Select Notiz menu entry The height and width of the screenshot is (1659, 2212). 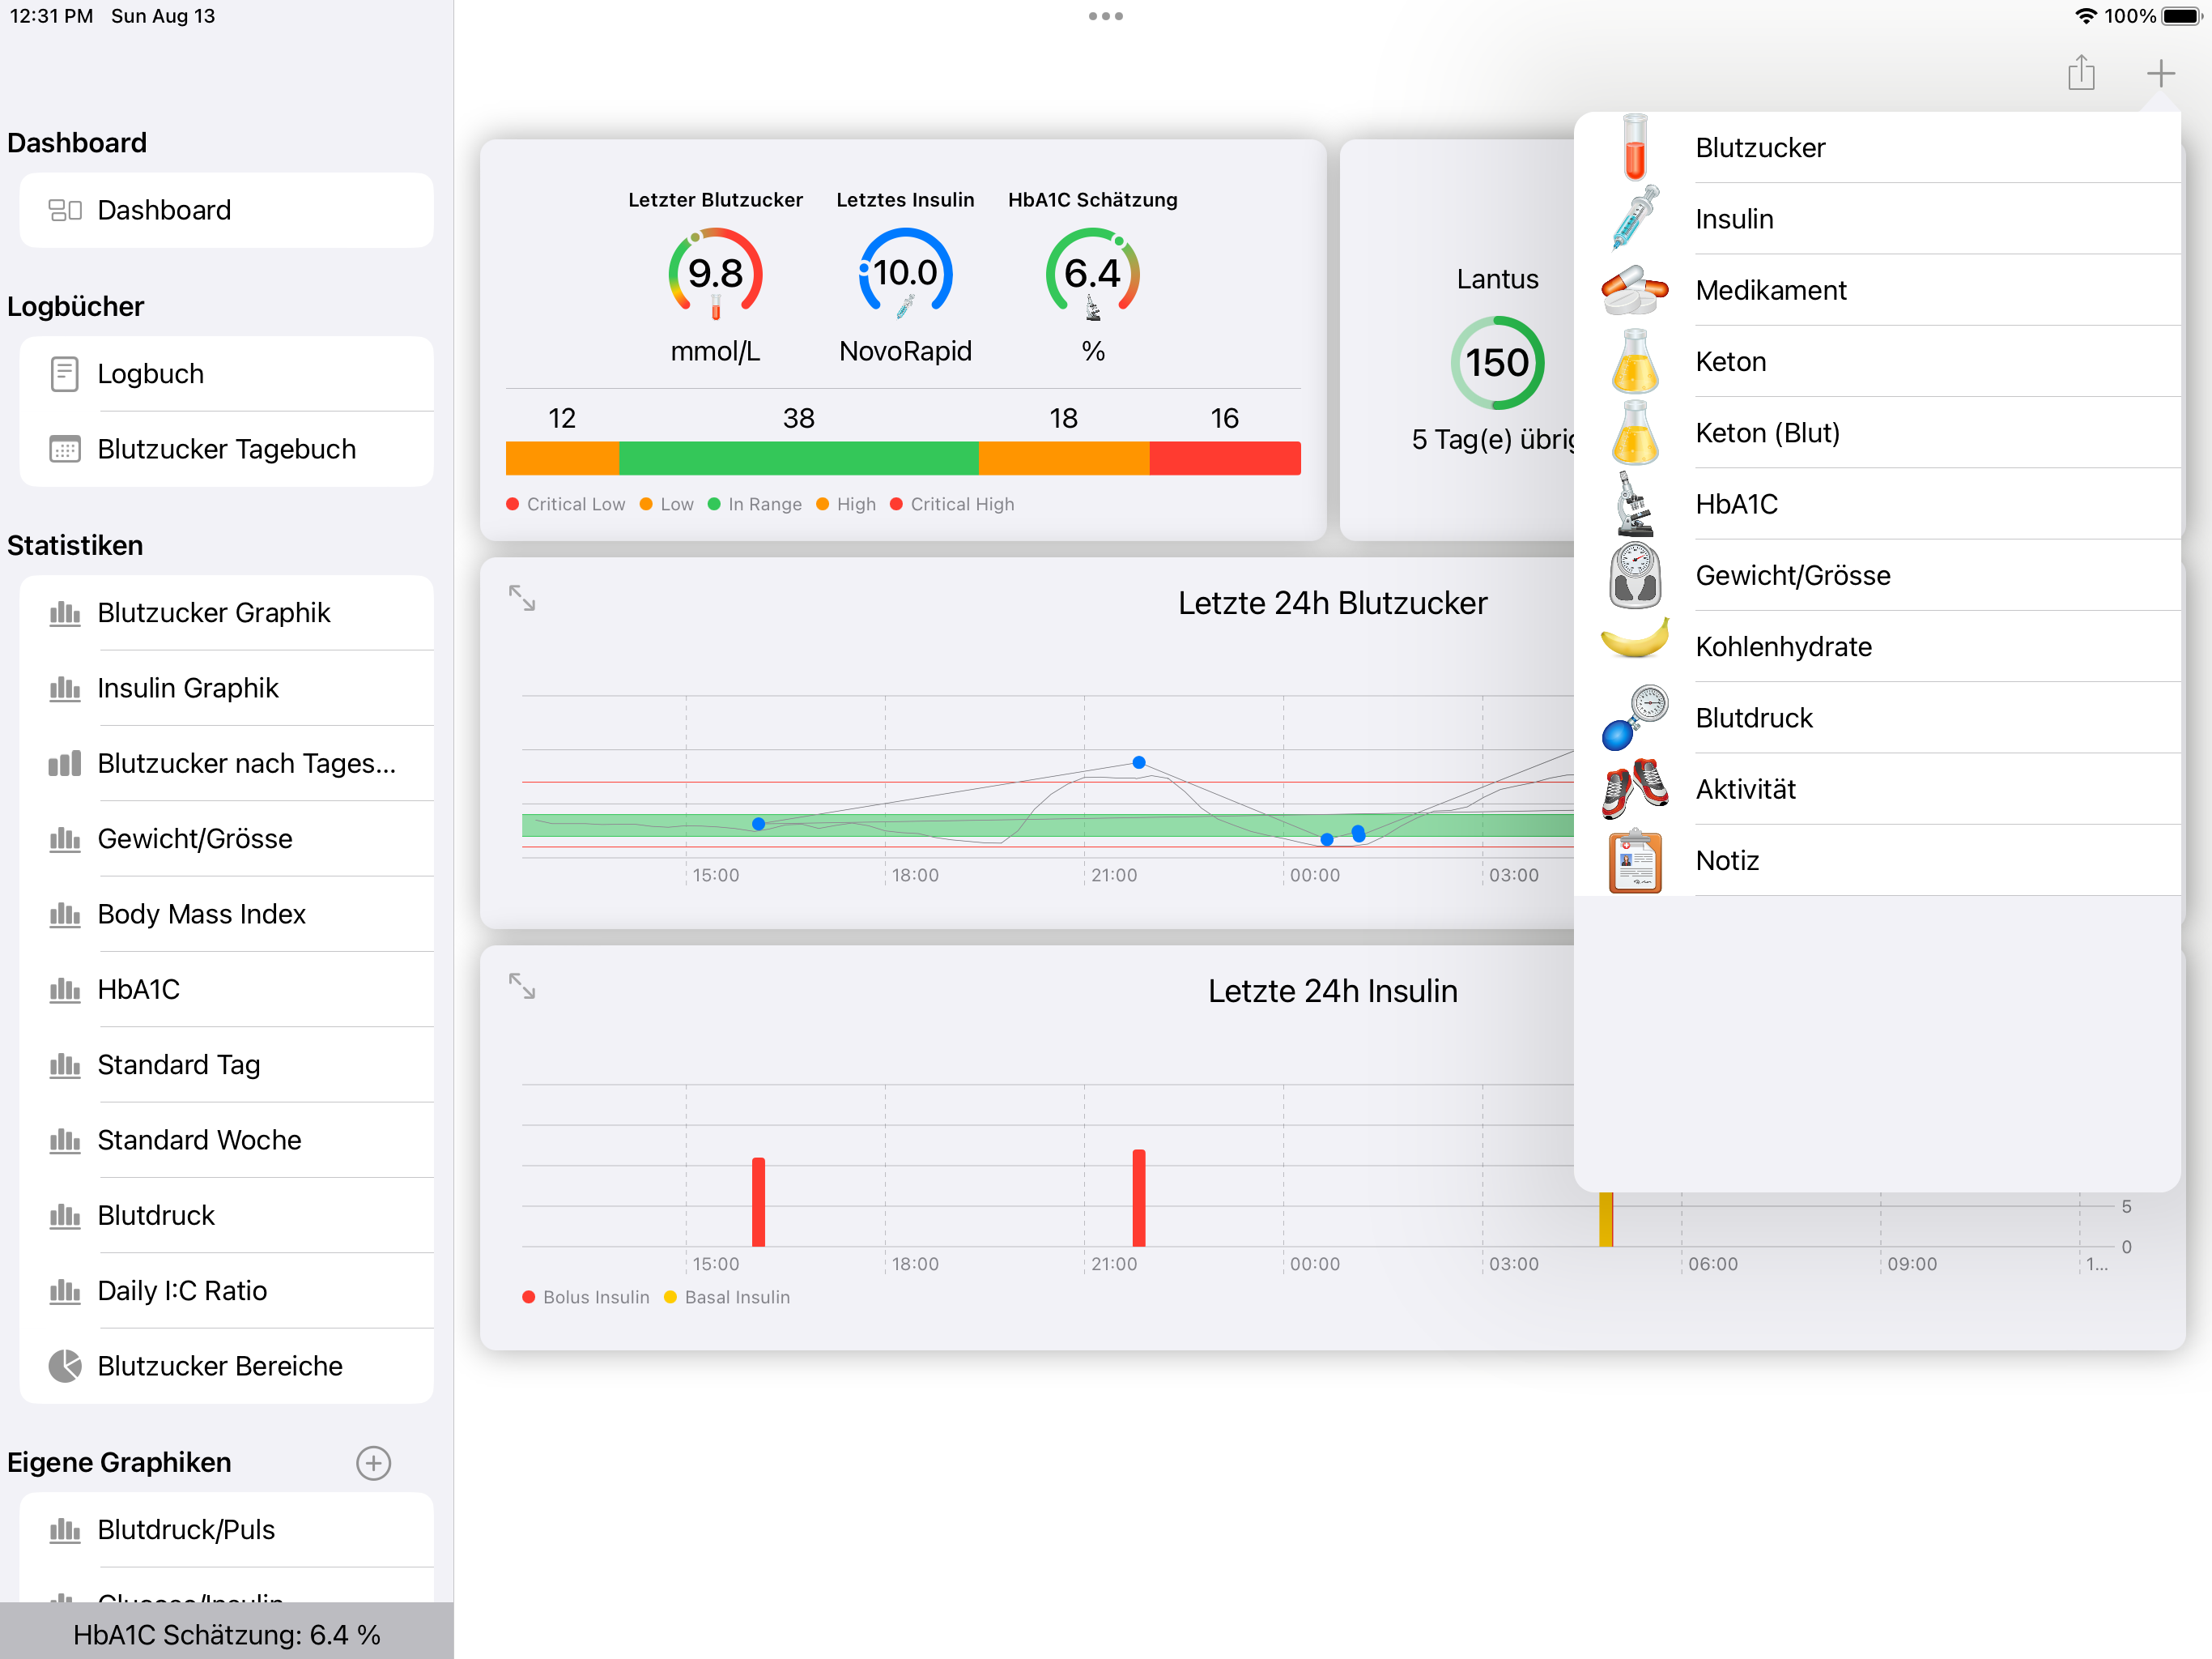coord(1877,860)
